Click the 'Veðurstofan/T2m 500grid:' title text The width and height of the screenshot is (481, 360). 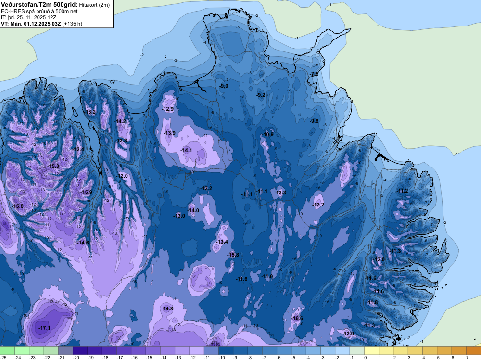point(39,5)
